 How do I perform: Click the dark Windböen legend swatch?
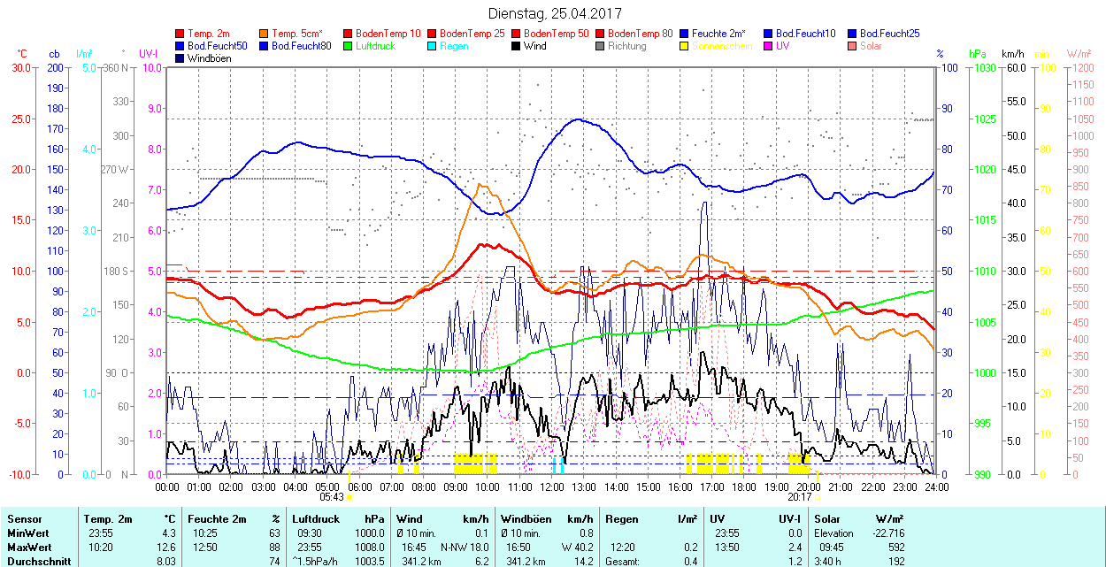tap(180, 58)
